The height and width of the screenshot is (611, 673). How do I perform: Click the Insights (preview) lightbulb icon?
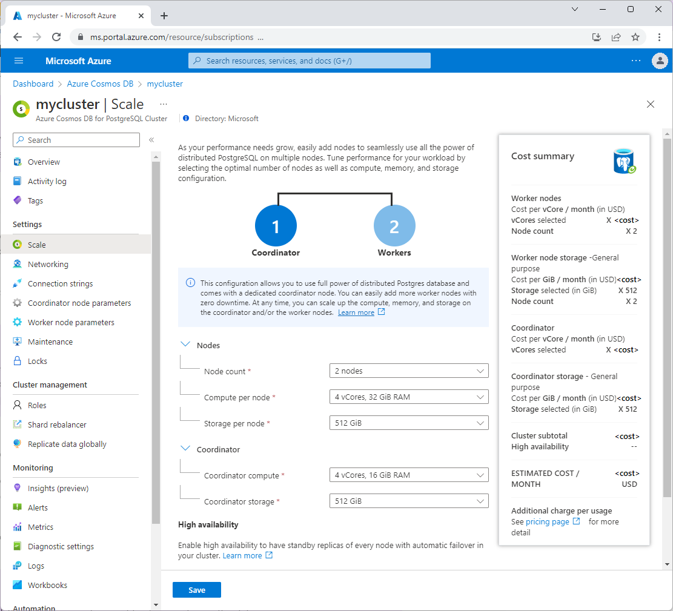[x=18, y=488]
